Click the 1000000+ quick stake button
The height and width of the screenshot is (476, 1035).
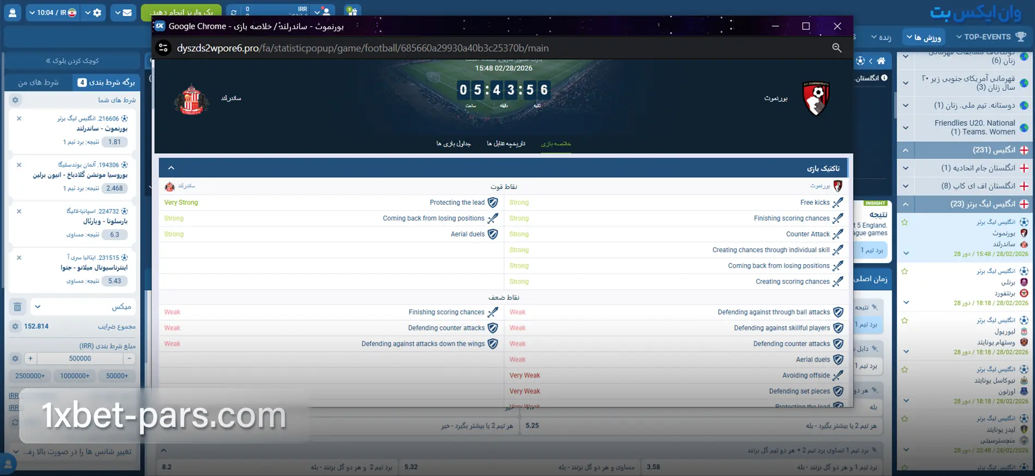point(75,376)
